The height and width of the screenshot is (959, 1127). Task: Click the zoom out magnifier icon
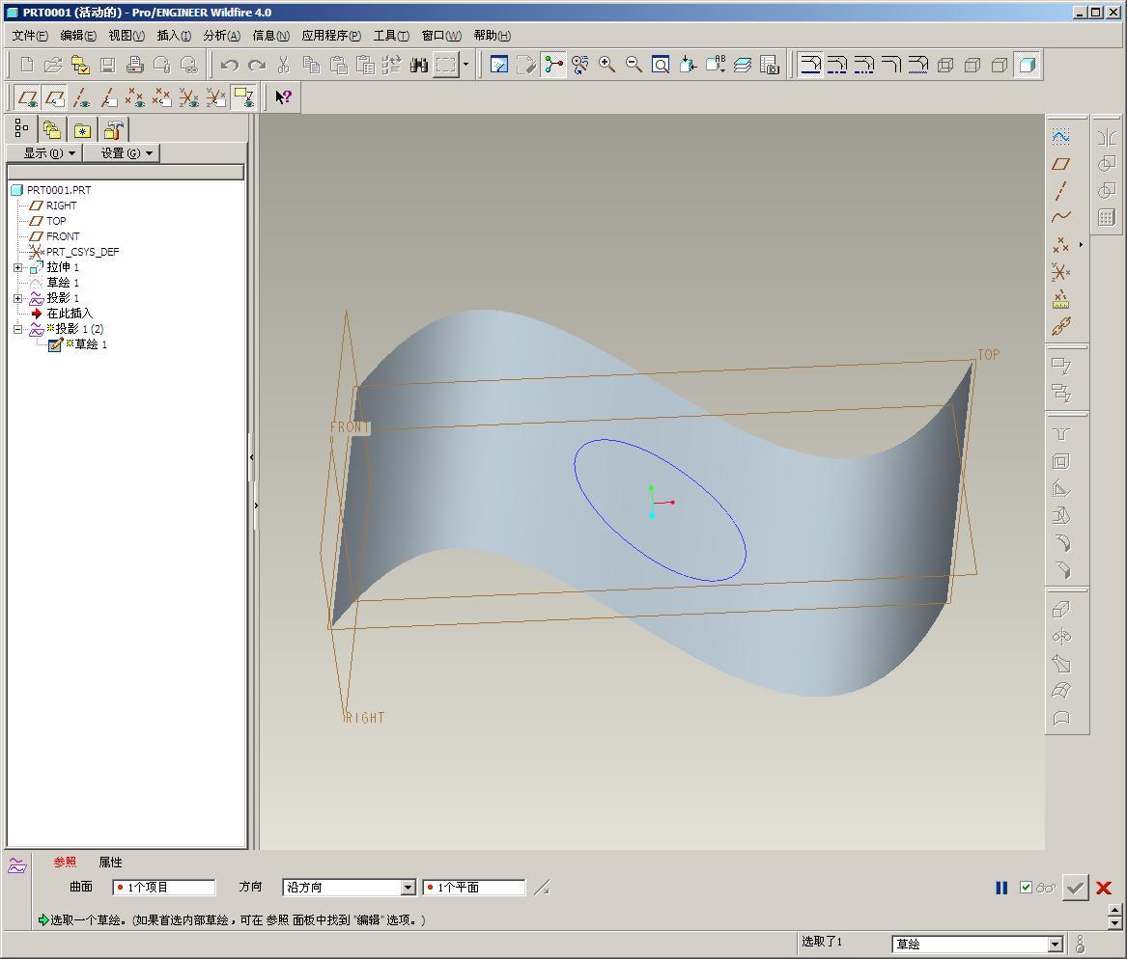634,65
